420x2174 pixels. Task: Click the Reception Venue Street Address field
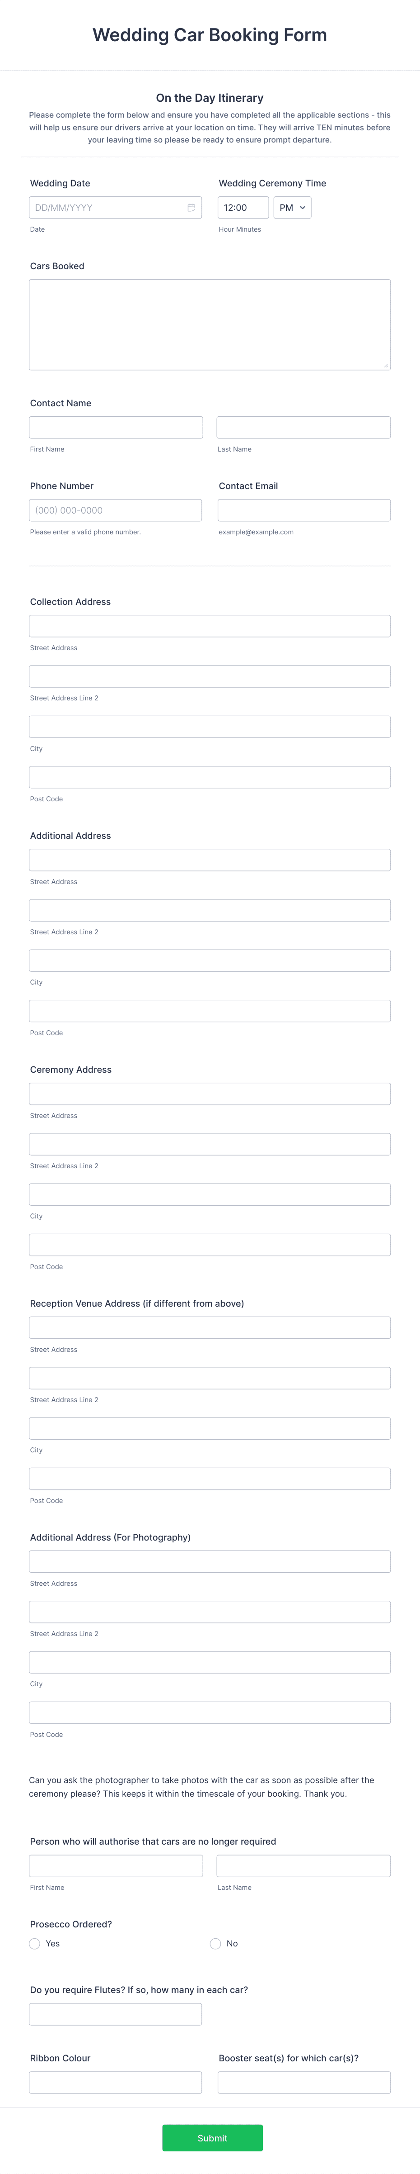click(x=209, y=1327)
